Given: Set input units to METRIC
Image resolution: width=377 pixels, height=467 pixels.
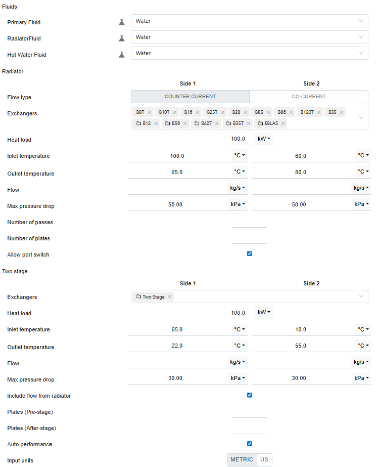Looking at the screenshot, I should click(x=242, y=460).
